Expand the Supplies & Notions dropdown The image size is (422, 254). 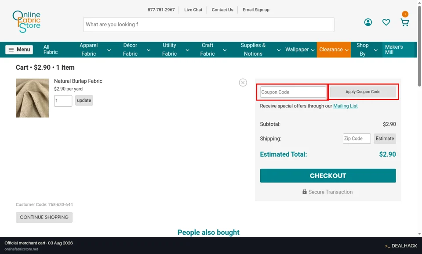(x=279, y=50)
